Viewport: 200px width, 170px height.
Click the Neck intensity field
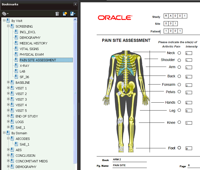point(189,53)
